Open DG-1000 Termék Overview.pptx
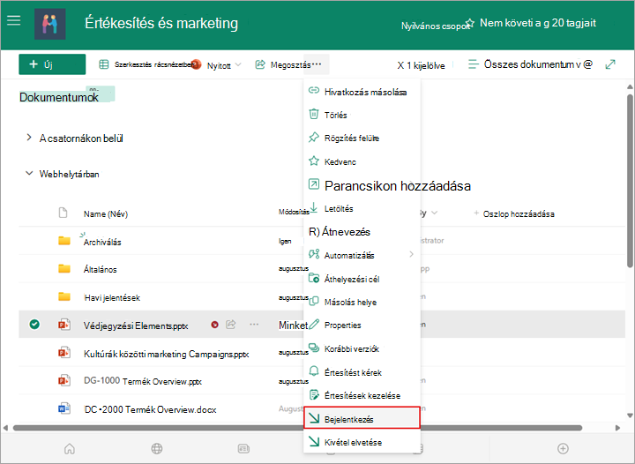Screen dimensions: 635x464 (143, 381)
